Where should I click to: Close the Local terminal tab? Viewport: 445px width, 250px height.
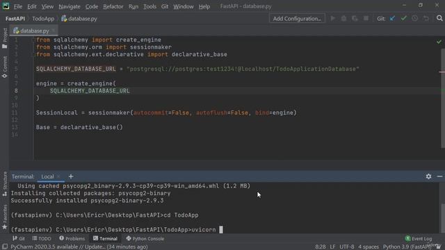[58, 176]
